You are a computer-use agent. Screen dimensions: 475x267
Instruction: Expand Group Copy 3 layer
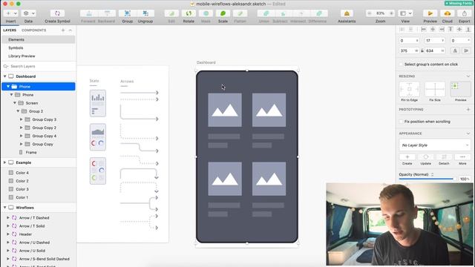(x=22, y=119)
